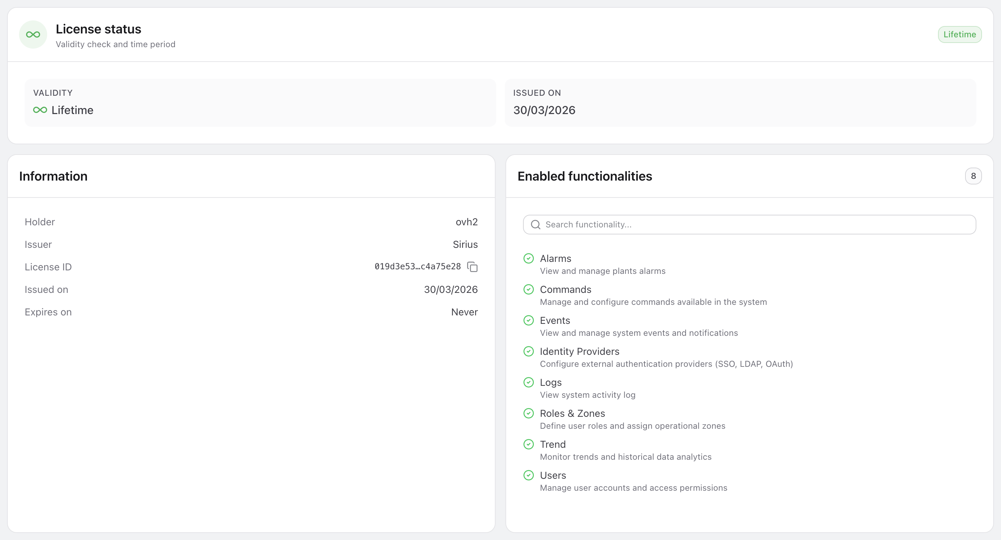Click the infinity icon beside License status
Screen dimensions: 1001x540
coord(33,34)
